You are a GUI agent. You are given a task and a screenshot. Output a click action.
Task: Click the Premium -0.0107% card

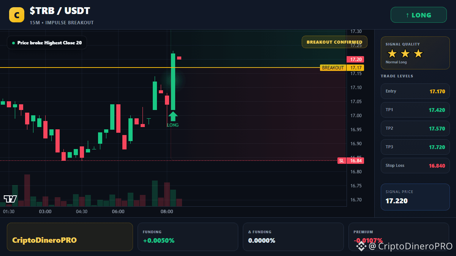[x=399, y=237]
